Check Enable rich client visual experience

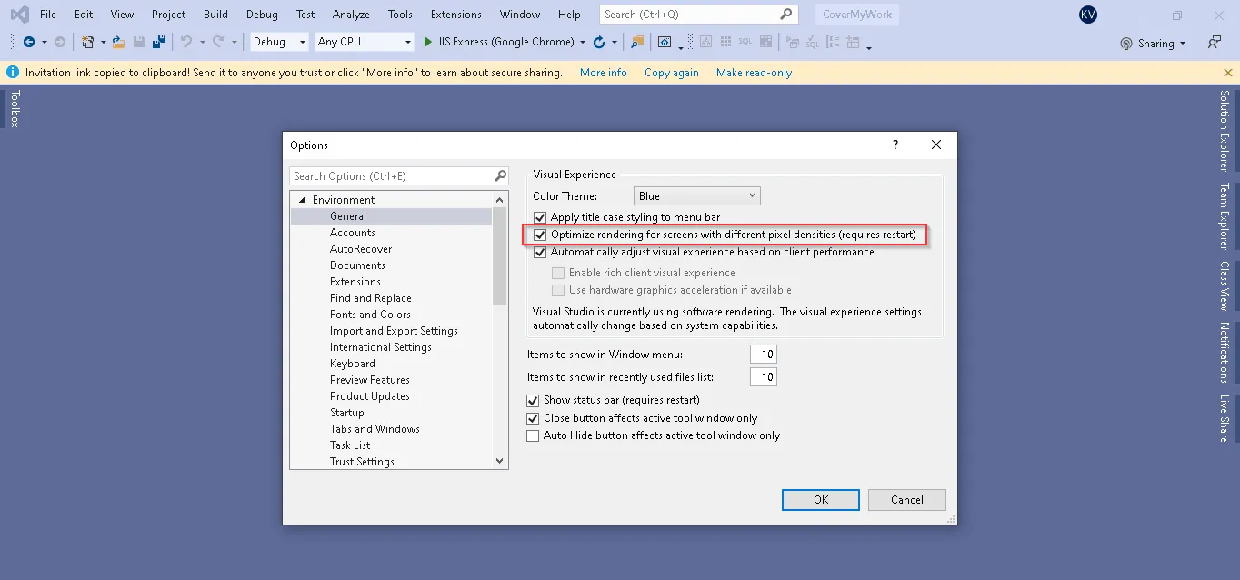(558, 273)
